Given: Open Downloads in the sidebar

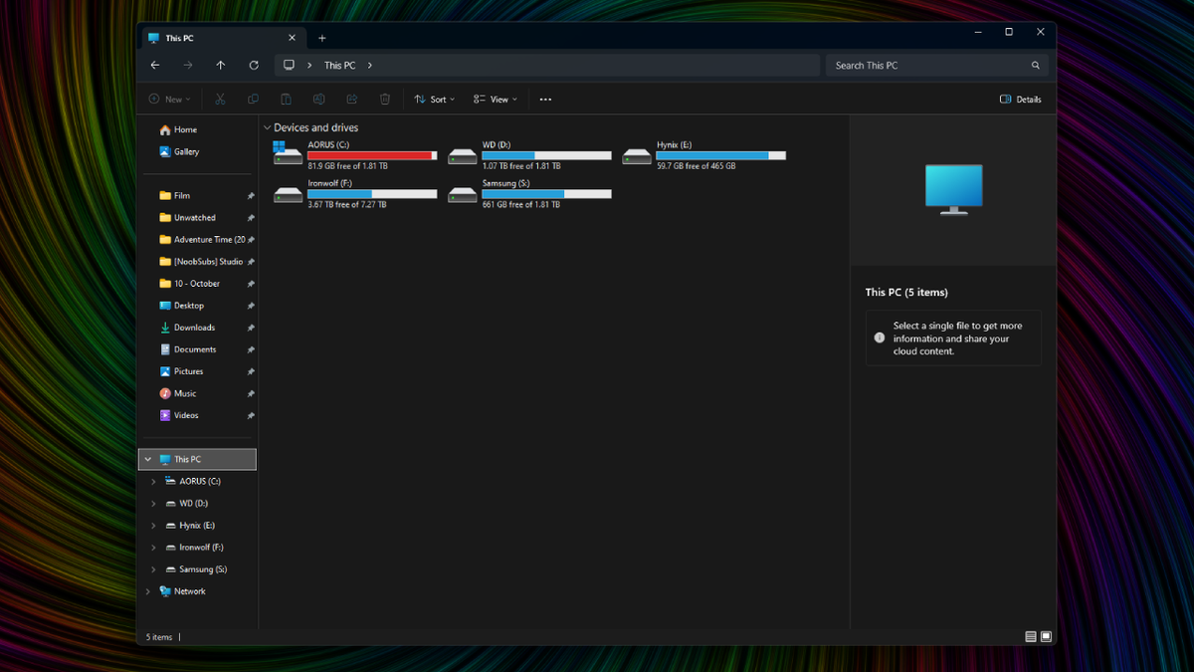Looking at the screenshot, I should tap(194, 328).
